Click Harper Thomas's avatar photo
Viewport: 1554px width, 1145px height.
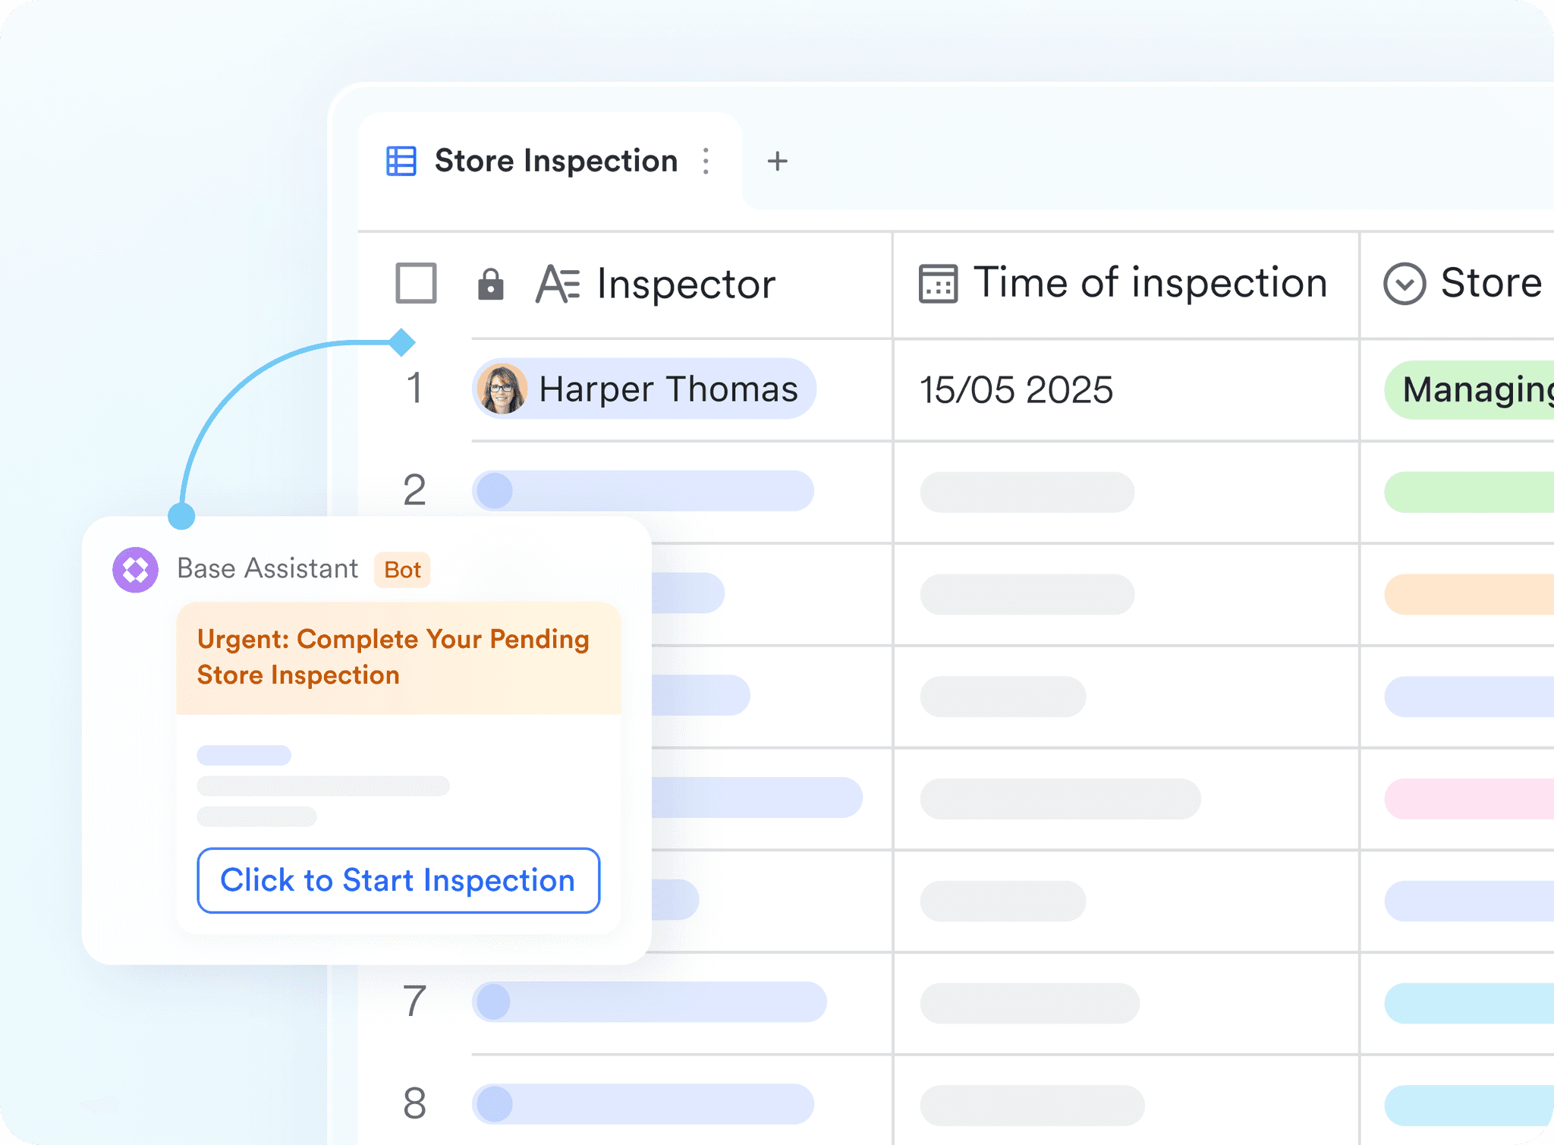click(502, 389)
